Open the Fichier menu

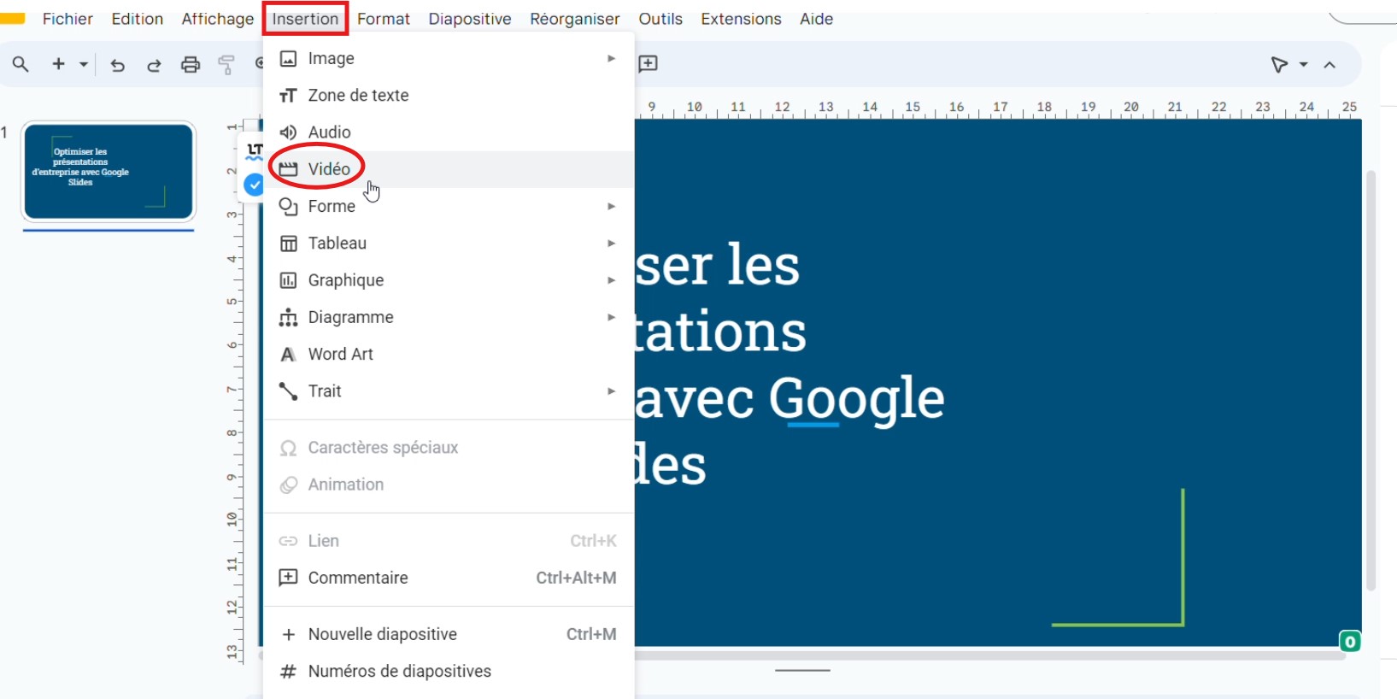(68, 19)
